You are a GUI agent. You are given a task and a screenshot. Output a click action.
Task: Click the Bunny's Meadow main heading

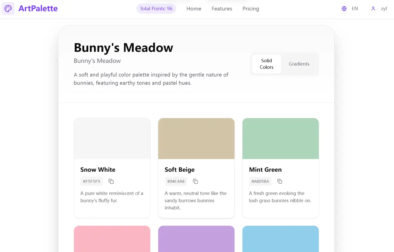click(123, 48)
